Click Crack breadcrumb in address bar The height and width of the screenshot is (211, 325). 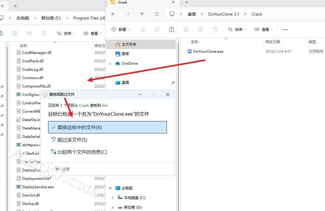[256, 14]
